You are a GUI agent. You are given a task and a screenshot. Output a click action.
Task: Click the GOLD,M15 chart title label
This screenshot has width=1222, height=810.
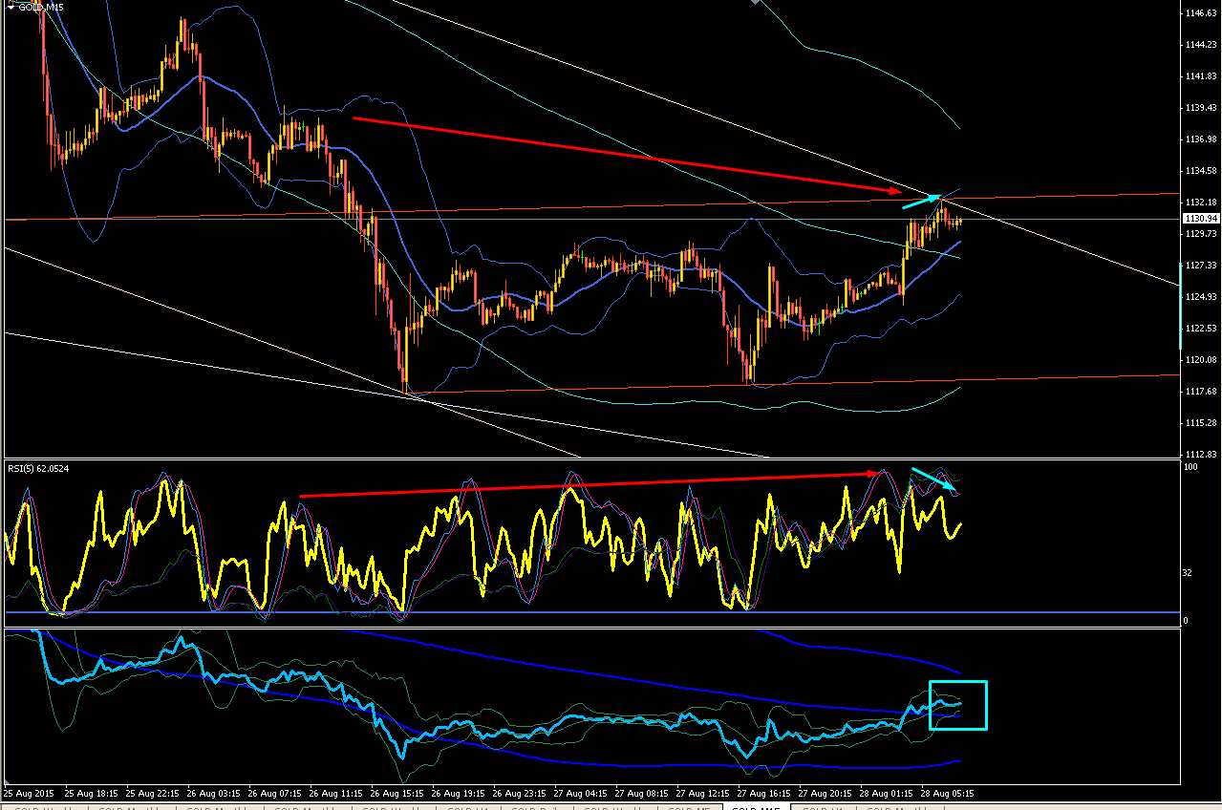point(41,8)
